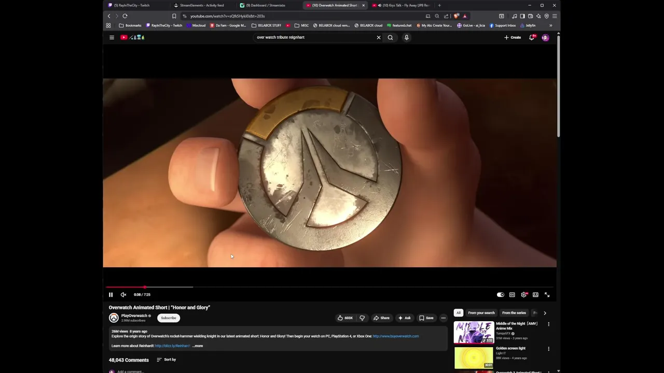Screen dimensions: 664x373
Task: Open the Ask AI button
Action: pyautogui.click(x=404, y=318)
